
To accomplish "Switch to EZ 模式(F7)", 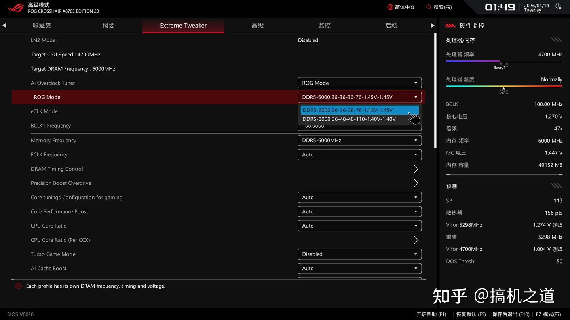I will 548,314.
